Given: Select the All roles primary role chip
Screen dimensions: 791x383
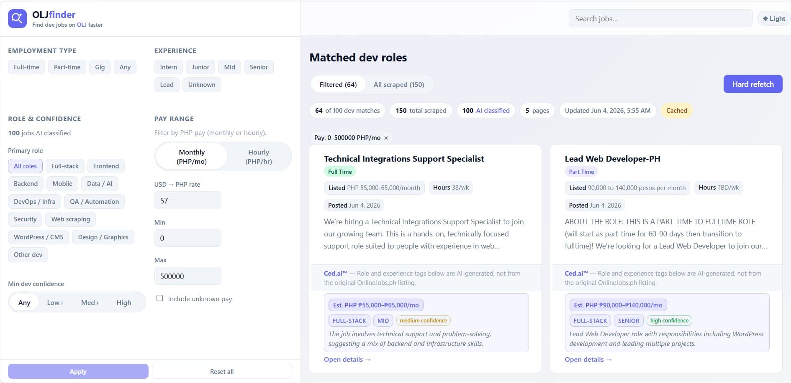Looking at the screenshot, I should [x=25, y=166].
